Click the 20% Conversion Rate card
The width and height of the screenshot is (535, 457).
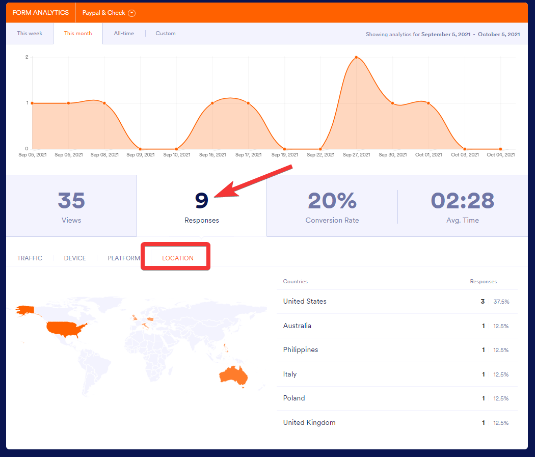click(332, 206)
